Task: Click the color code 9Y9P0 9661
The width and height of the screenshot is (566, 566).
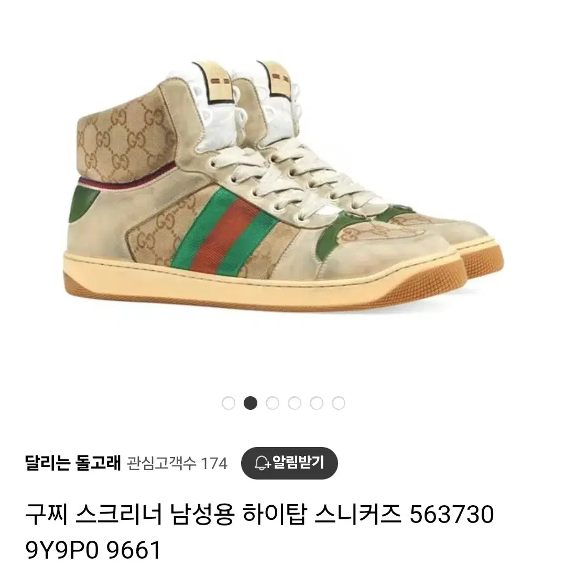Action: (x=93, y=550)
